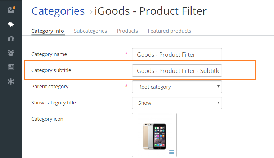Expand the Show category title dropdown
274x158 pixels.
(177, 103)
